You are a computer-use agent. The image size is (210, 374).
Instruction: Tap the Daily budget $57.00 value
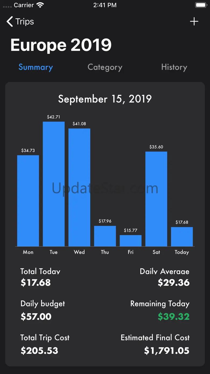(36, 316)
